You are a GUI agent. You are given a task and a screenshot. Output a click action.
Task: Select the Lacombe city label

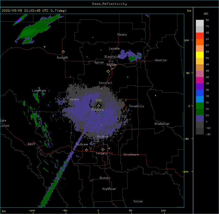pyautogui.click(x=114, y=49)
